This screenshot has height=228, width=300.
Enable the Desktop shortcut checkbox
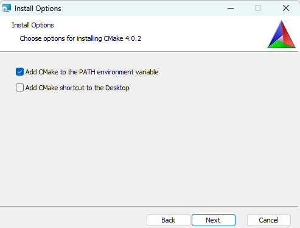click(x=19, y=88)
